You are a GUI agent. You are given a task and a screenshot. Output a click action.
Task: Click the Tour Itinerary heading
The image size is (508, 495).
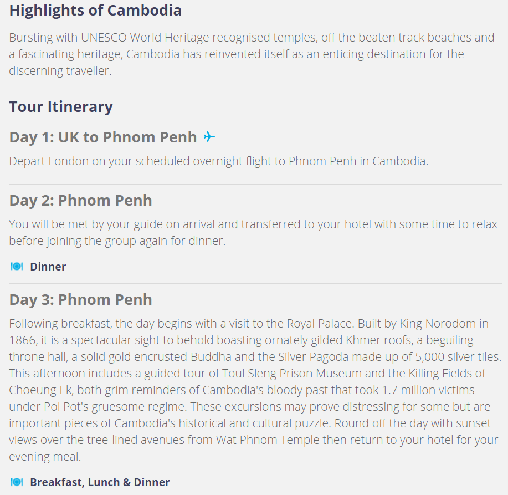[61, 107]
